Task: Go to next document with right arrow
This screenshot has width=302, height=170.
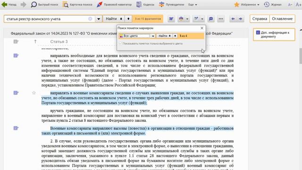Action: click(240, 19)
